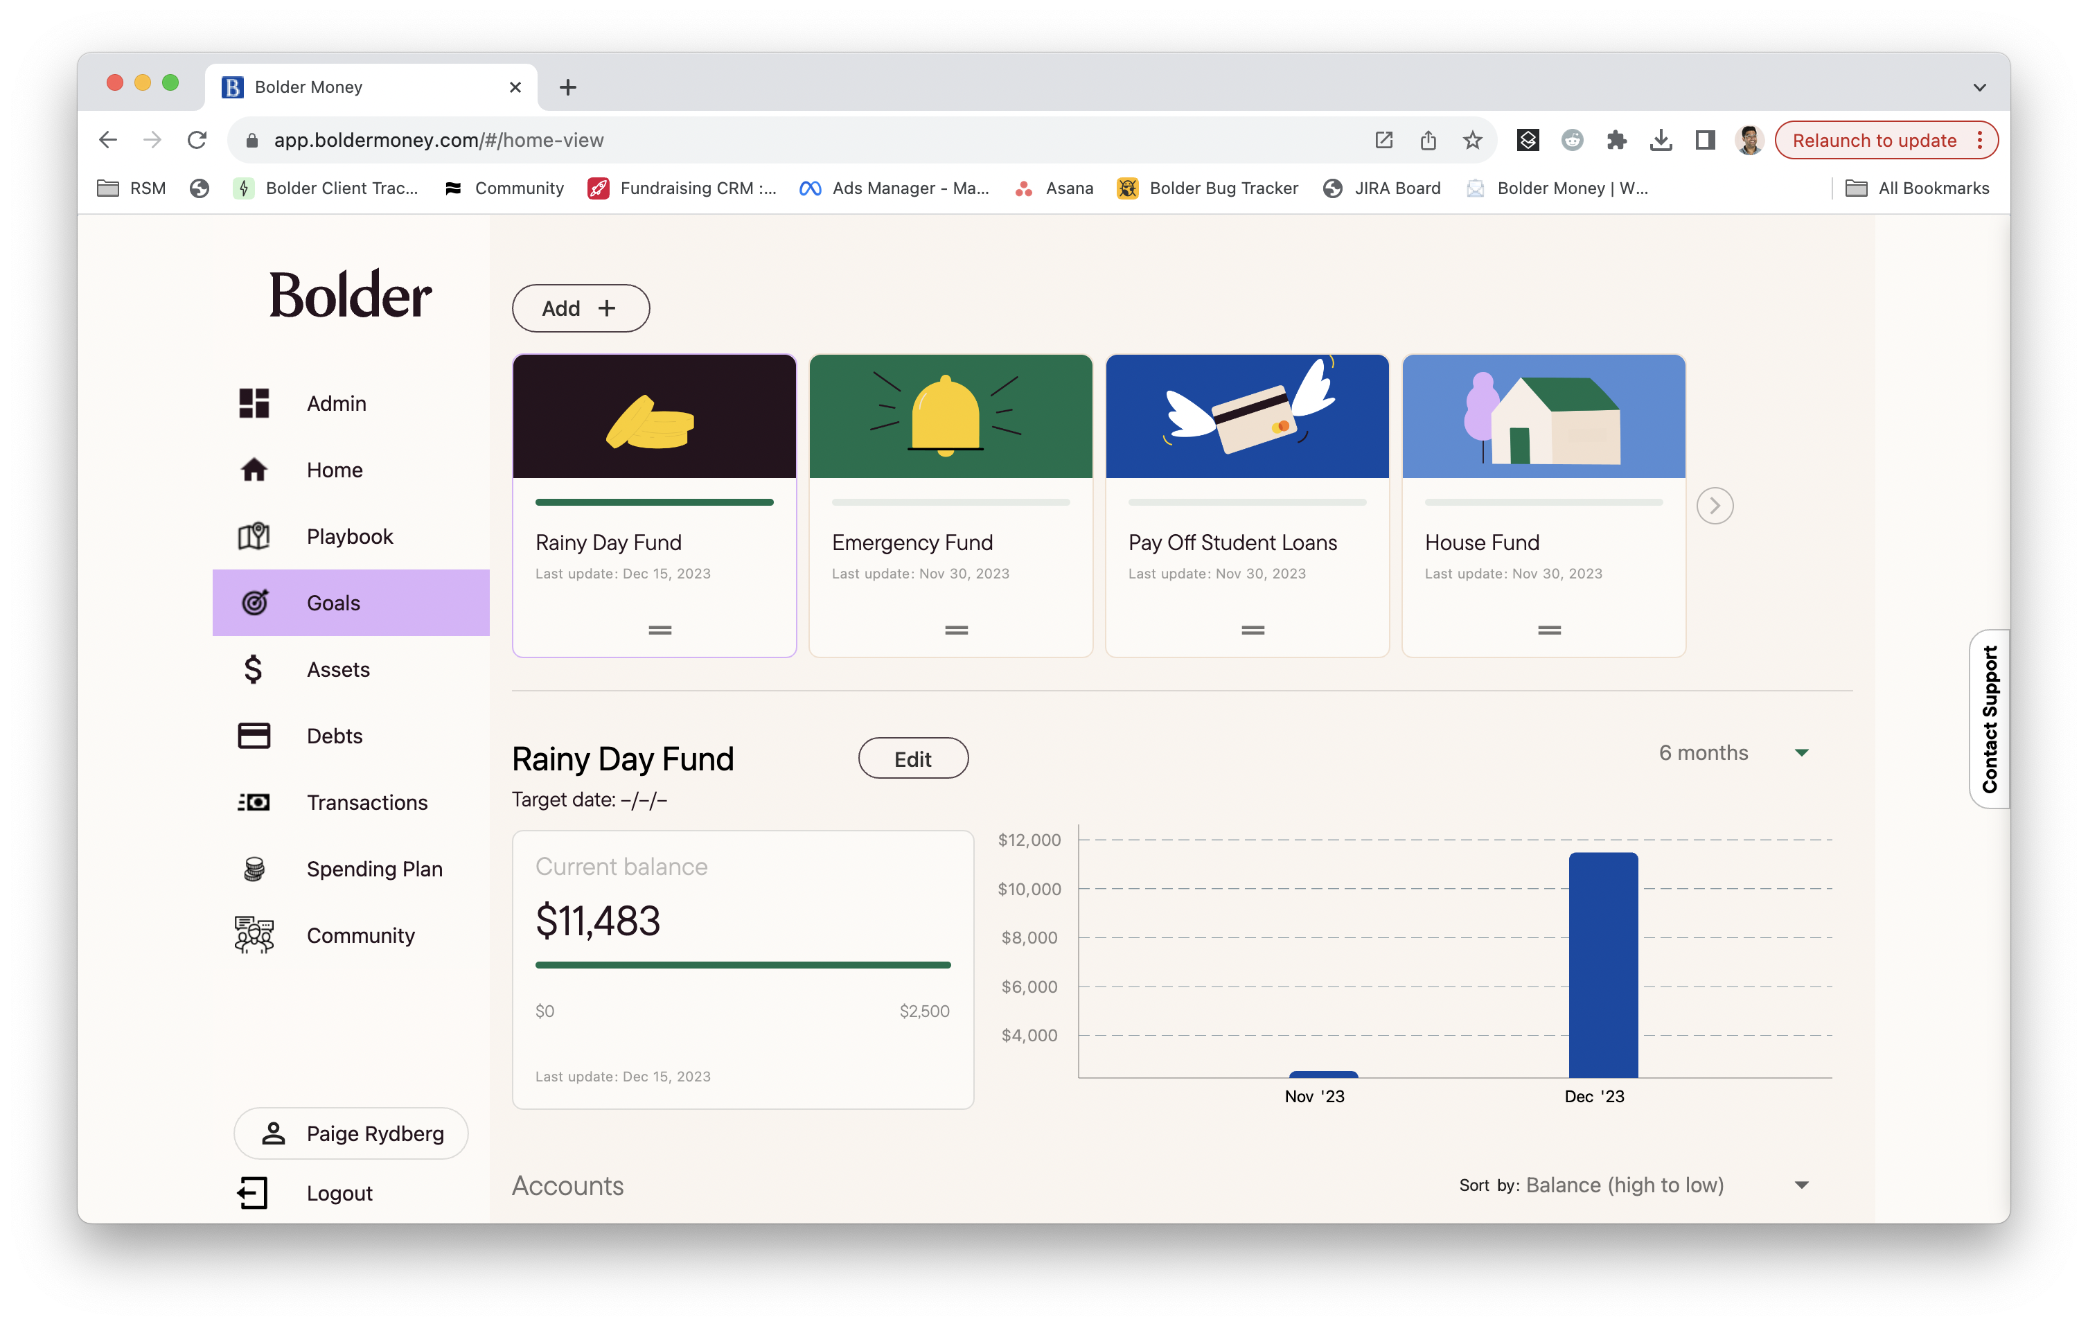The image size is (2088, 1326).
Task: Close the Bolder Money tab
Action: [515, 87]
